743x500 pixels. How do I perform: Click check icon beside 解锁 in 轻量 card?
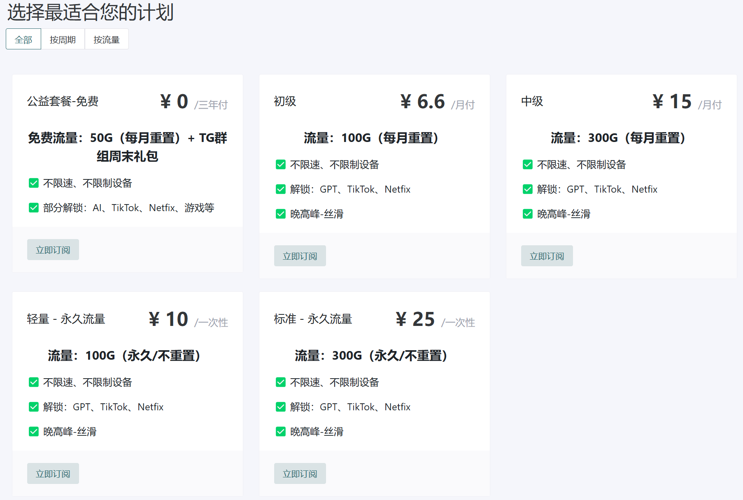pos(34,407)
